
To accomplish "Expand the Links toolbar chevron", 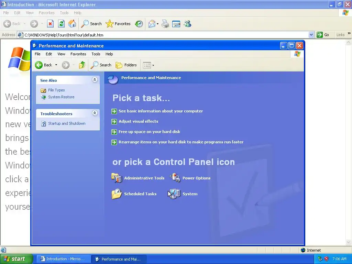I will click(x=349, y=33).
